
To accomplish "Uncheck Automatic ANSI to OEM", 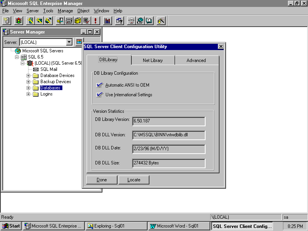I will click(x=100, y=85).
